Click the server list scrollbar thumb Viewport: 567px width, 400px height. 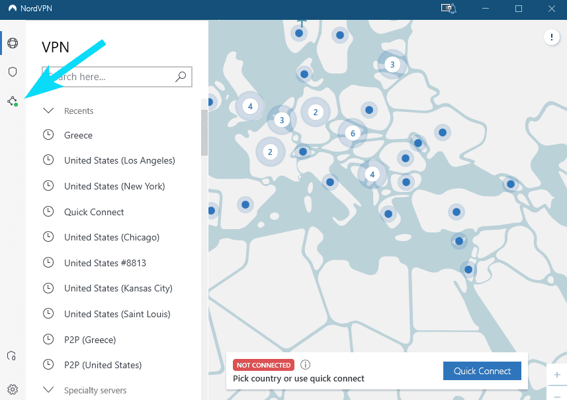(204, 133)
